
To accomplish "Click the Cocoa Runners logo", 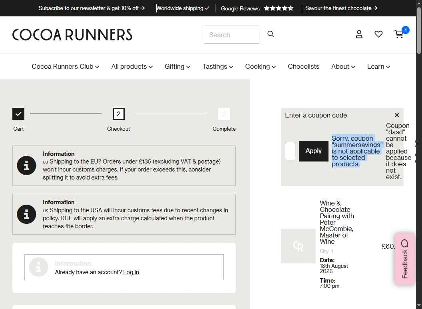I will point(72,35).
